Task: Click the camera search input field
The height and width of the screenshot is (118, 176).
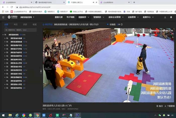Action: click(x=20, y=30)
